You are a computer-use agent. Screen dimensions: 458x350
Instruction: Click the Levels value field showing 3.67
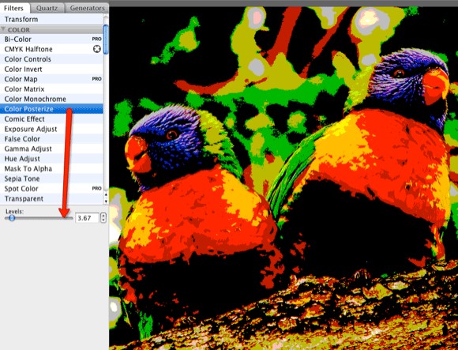pyautogui.click(x=87, y=218)
